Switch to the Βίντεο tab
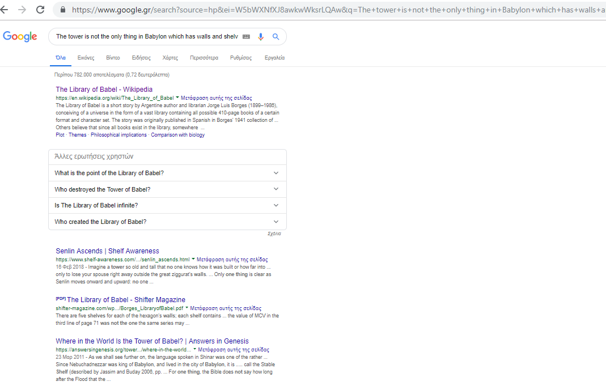Viewport: 606px width, 390px height. 113,58
